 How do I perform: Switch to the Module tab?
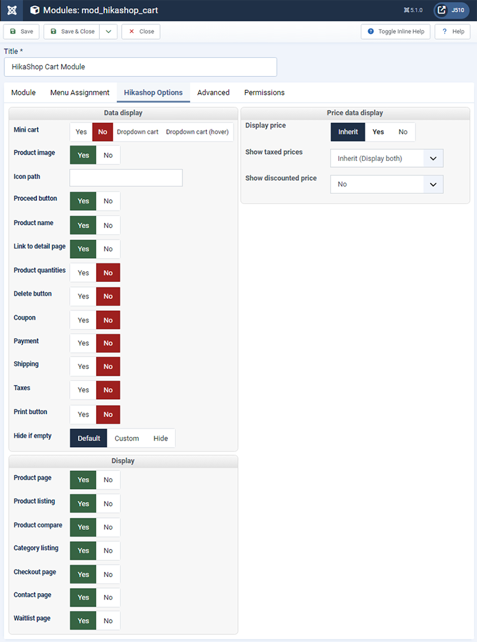[x=23, y=92]
